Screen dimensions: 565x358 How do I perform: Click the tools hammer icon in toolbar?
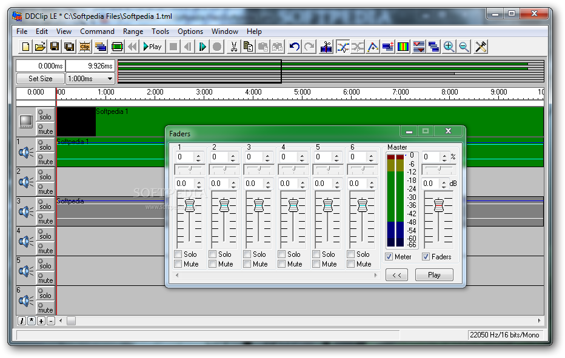coord(481,47)
